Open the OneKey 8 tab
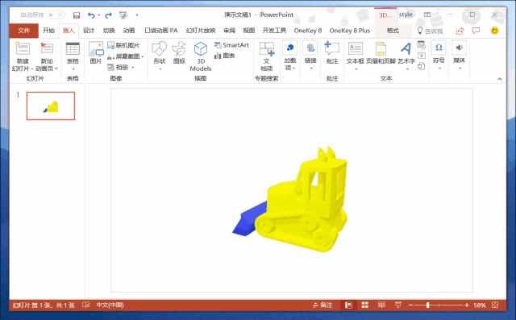This screenshot has height=320, width=516. [x=308, y=31]
